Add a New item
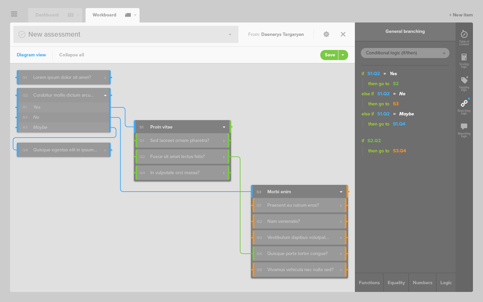The height and width of the screenshot is (302, 483). pyautogui.click(x=461, y=15)
